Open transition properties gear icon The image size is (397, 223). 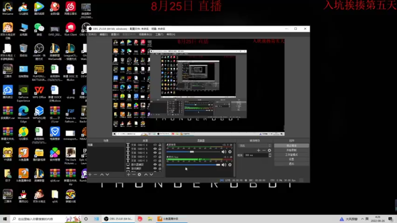pyautogui.click(x=269, y=150)
